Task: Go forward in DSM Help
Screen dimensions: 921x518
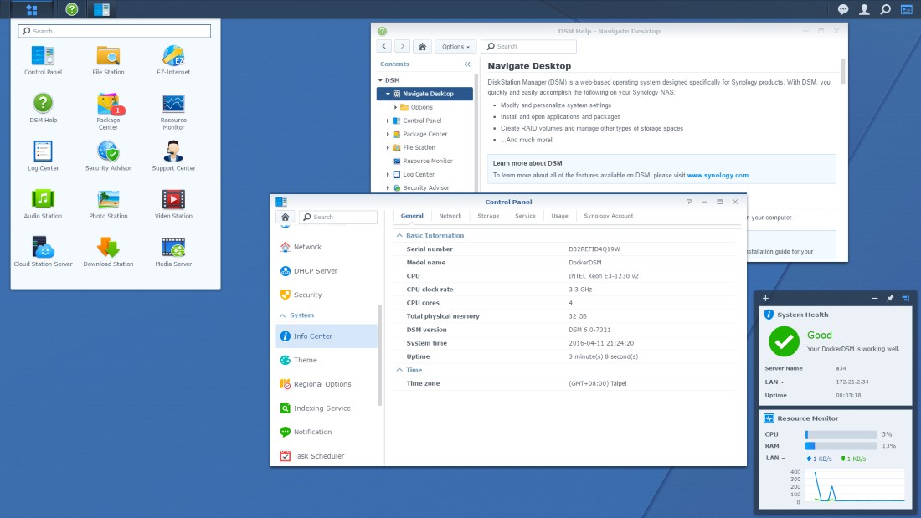Action: 403,46
